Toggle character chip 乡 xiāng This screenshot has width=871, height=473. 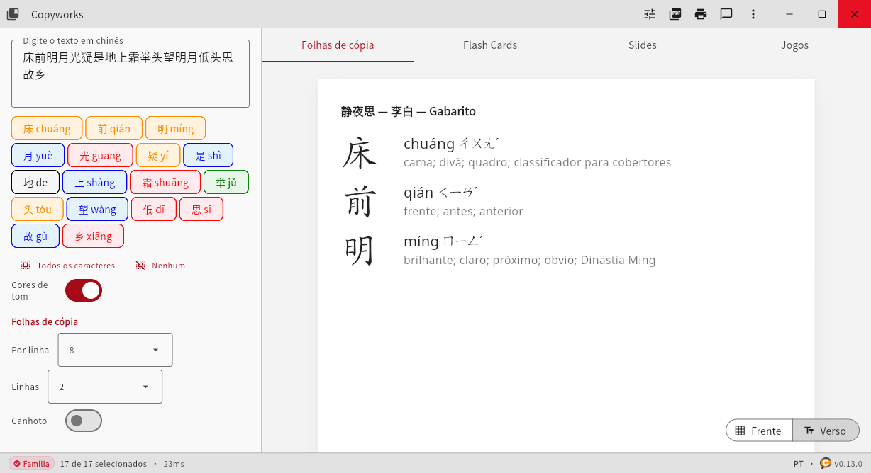point(94,236)
